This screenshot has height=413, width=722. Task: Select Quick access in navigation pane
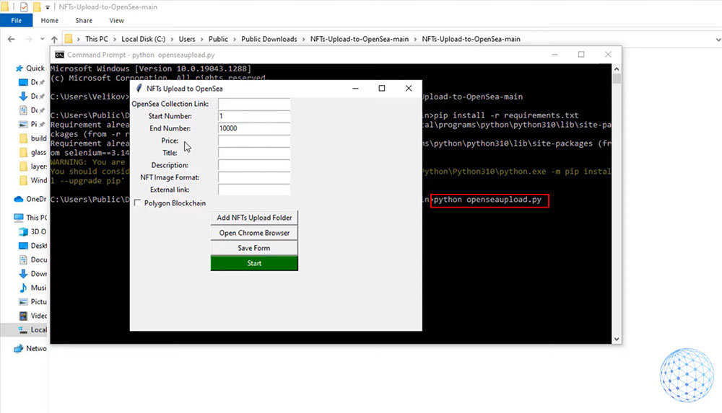point(30,68)
